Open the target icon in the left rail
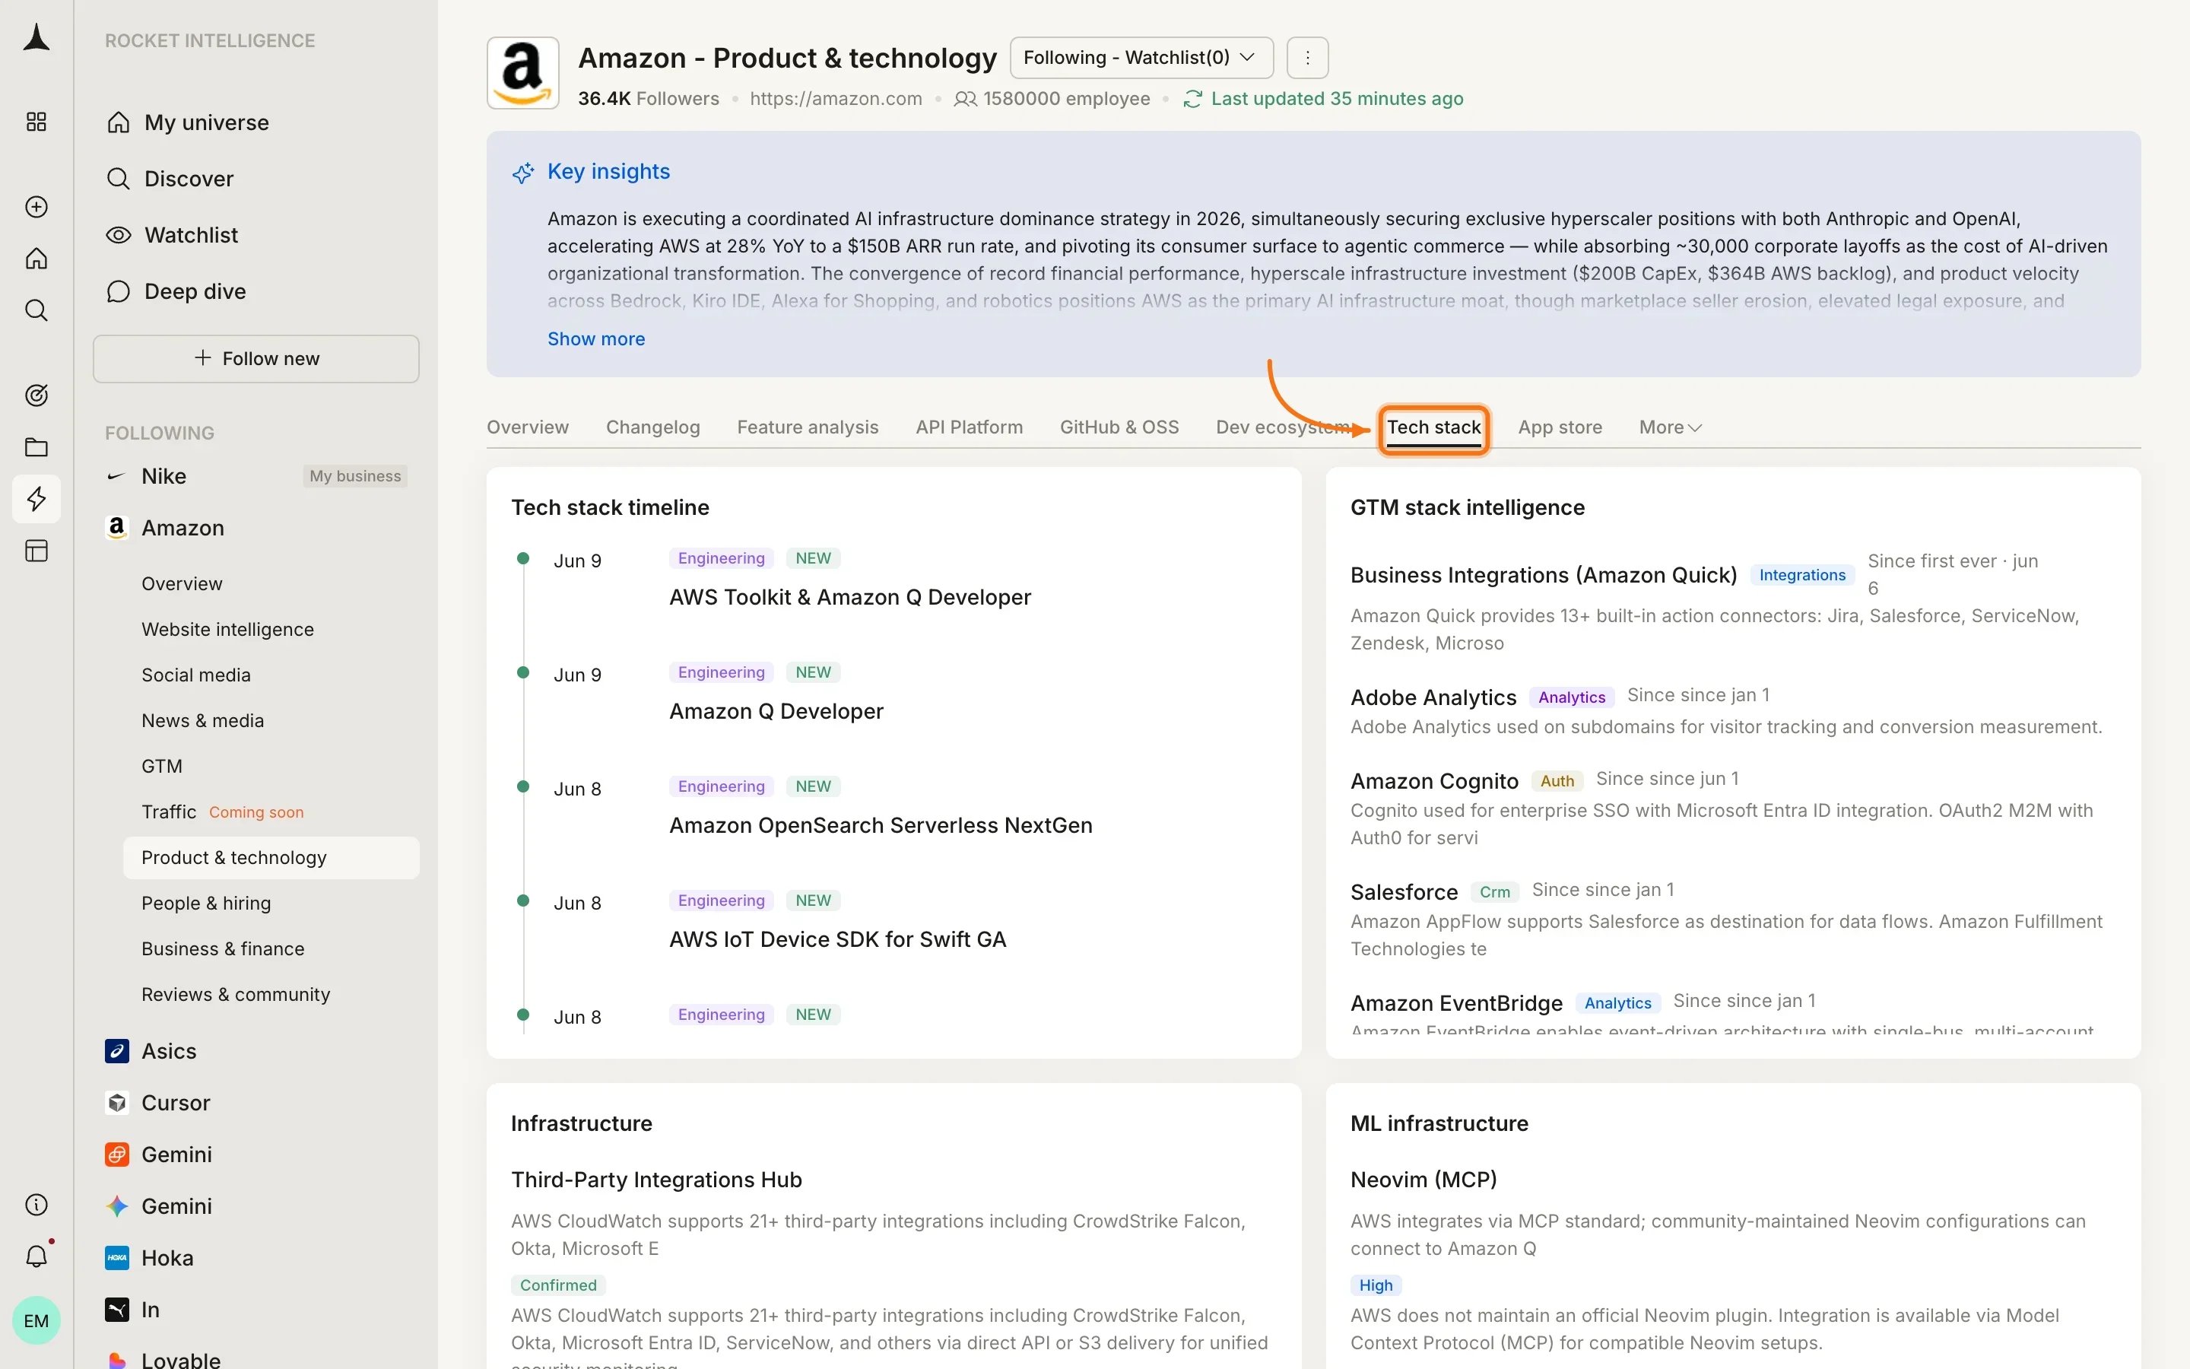This screenshot has height=1369, width=2190. click(x=36, y=395)
